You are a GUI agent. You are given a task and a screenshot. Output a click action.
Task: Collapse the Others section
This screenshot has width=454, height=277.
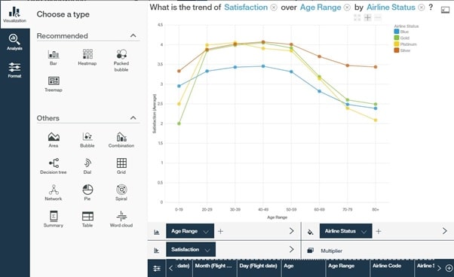pos(133,118)
